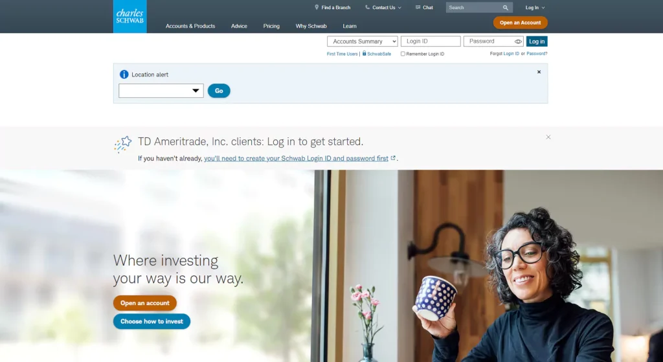
Task: Close the TD Ameritrade clients banner
Action: click(548, 137)
